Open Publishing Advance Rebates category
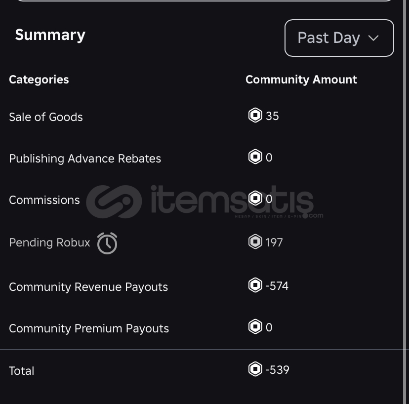Image resolution: width=409 pixels, height=404 pixels. click(x=85, y=159)
